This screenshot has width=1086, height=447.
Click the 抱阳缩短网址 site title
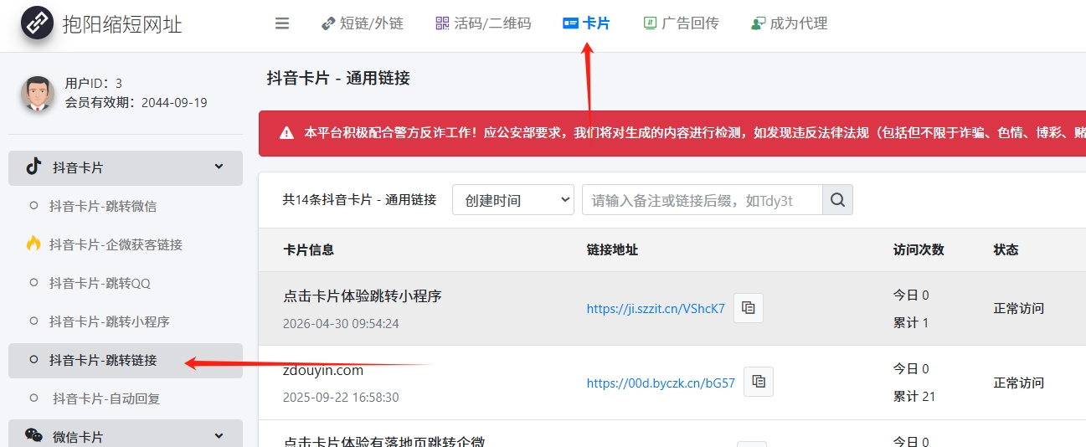click(122, 24)
